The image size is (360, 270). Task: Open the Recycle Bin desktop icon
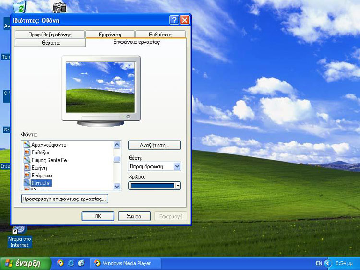coord(20,7)
